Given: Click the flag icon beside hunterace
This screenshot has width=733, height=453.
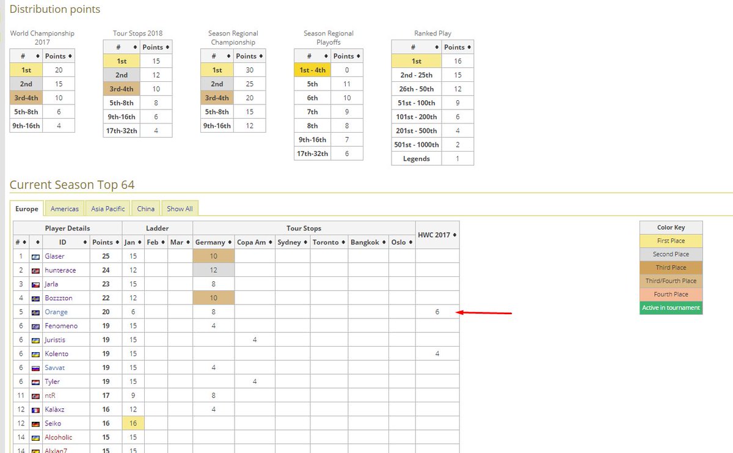Looking at the screenshot, I should (35, 270).
